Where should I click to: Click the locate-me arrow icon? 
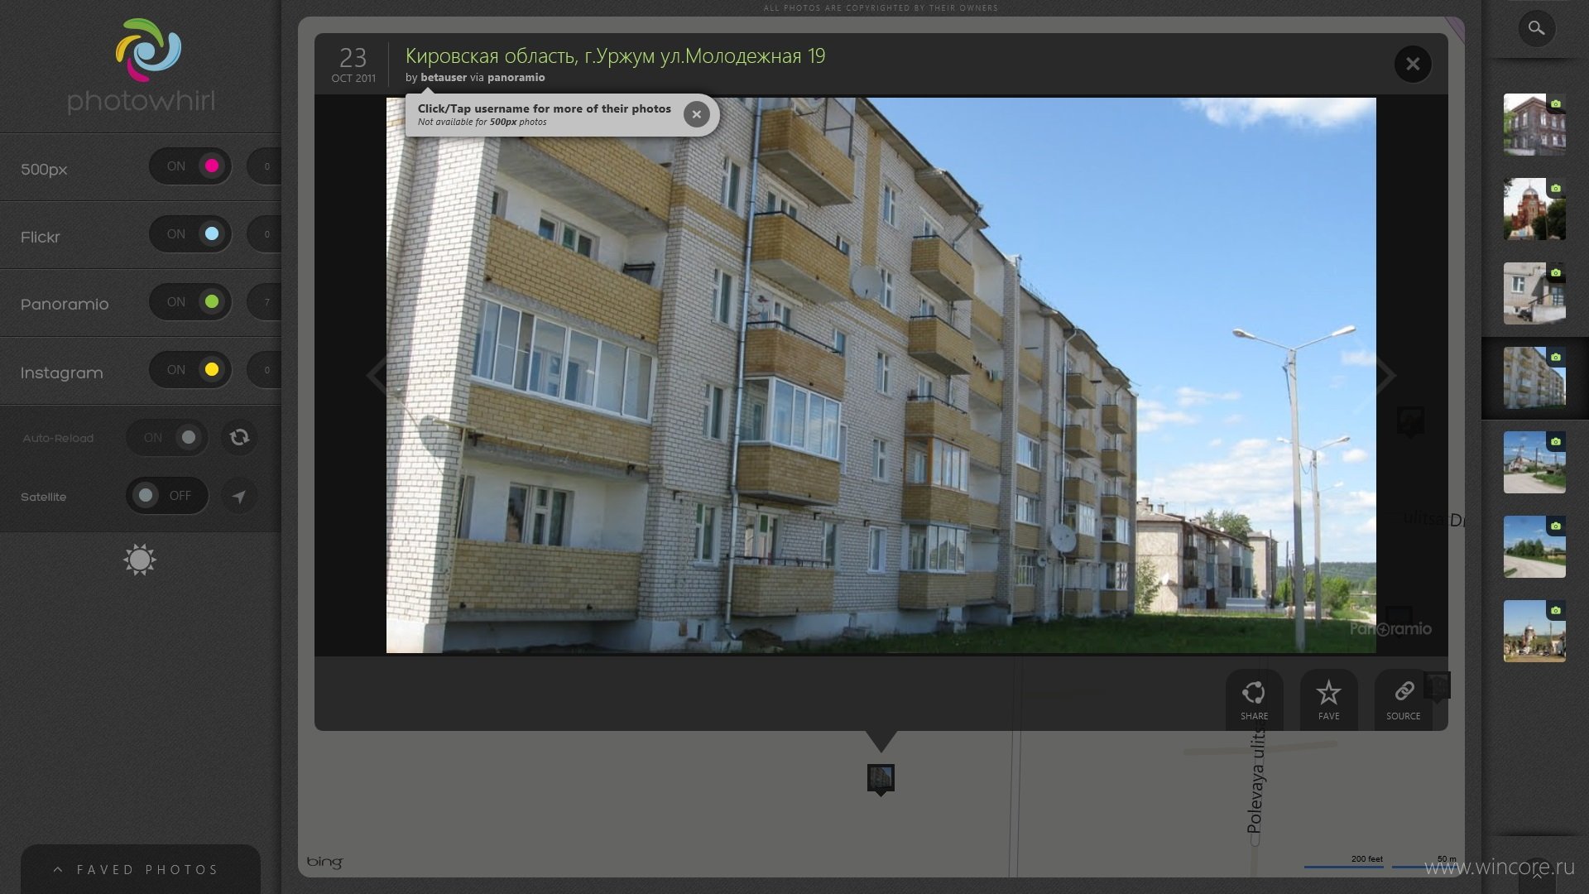tap(239, 497)
